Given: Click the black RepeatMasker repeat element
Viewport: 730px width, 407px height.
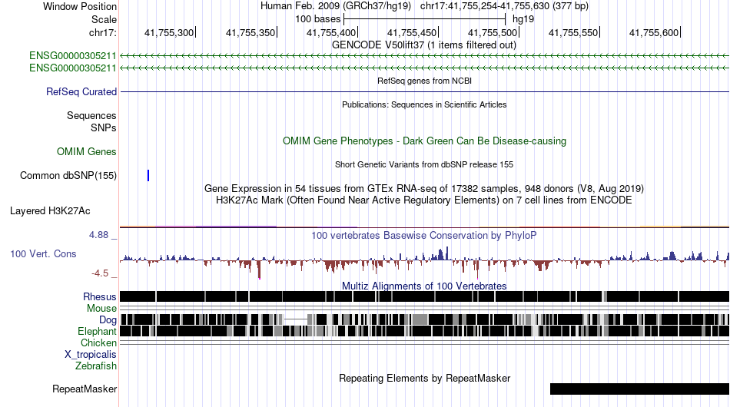Looking at the screenshot, I should 639,389.
